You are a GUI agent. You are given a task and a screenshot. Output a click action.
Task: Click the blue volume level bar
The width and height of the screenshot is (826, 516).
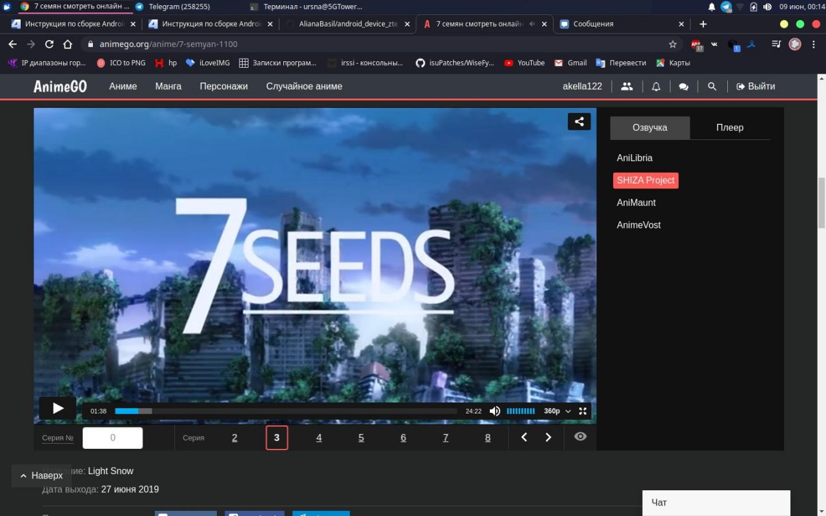(521, 411)
